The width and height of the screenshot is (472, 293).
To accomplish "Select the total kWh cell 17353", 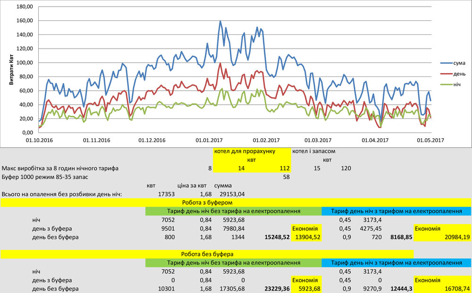I will click(166, 194).
